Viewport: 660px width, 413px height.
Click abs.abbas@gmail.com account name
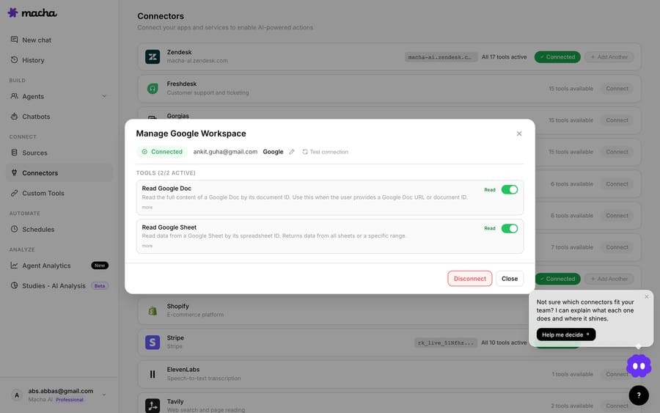(61, 391)
